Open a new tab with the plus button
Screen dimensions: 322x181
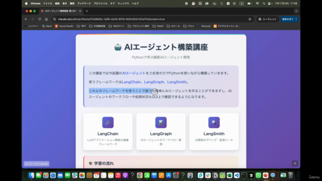pos(87,11)
